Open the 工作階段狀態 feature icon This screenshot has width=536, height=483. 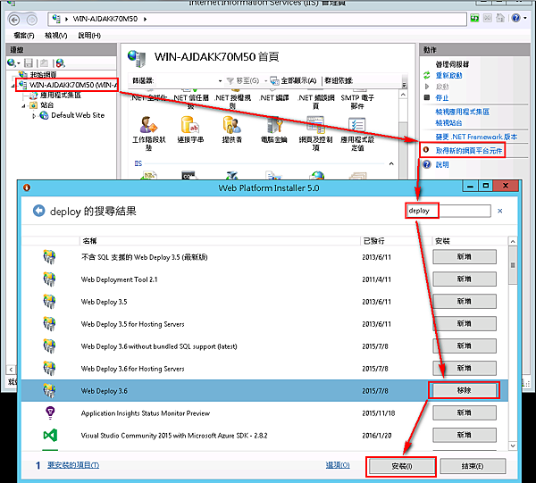pos(148,125)
